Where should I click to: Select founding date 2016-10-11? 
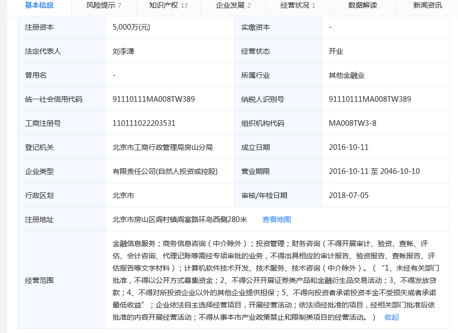(349, 147)
